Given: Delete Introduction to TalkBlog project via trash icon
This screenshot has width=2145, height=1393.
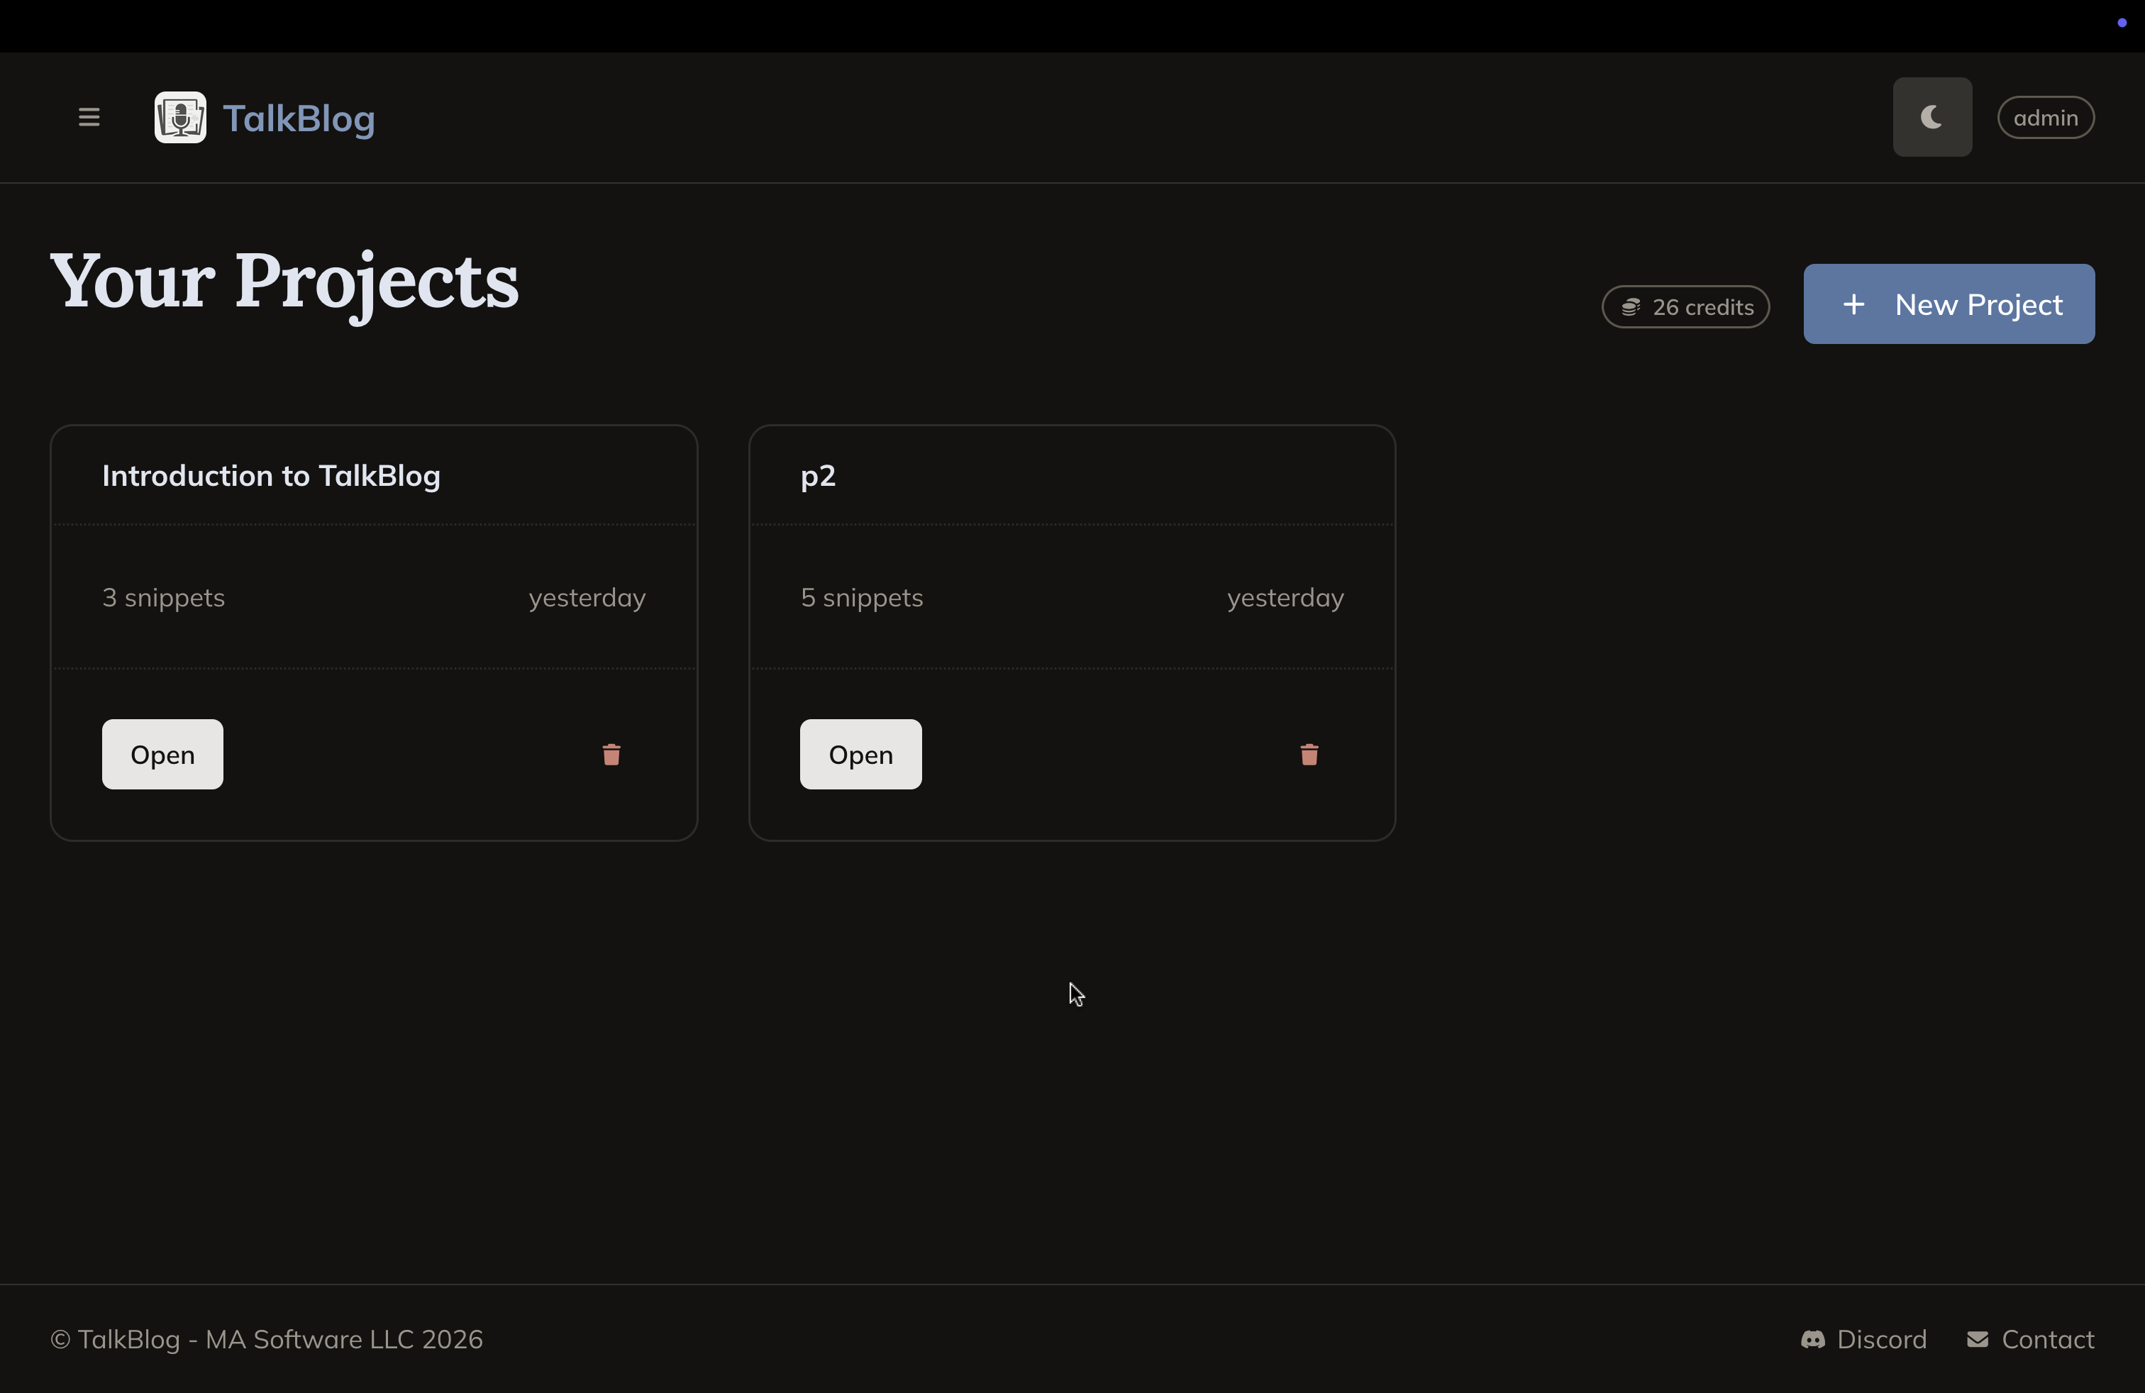Looking at the screenshot, I should pyautogui.click(x=611, y=754).
